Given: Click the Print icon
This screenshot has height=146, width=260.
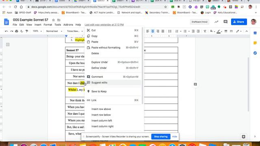Looking at the screenshot, I should coord(17,31).
